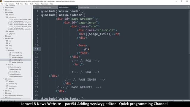190x107 pixels.
Task: Open the 2014_10_12_000000_create_users migration file
Action: (x=20, y=19)
